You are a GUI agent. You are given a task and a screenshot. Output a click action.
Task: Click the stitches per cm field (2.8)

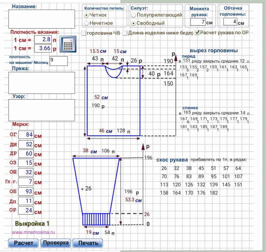coord(43,39)
